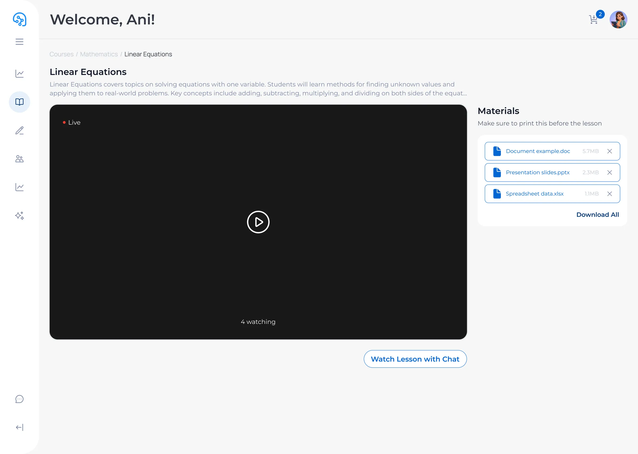Play the live lesson video
Screen dimensions: 638x454
click(258, 222)
